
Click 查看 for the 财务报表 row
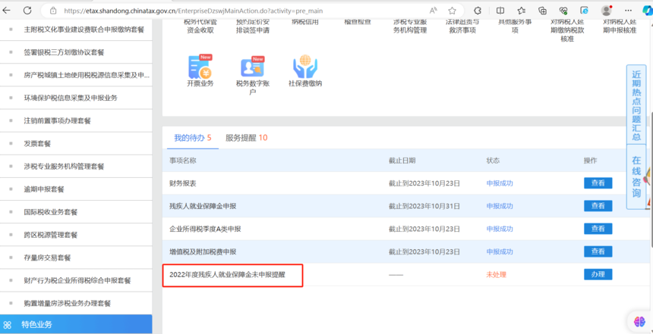click(x=598, y=183)
